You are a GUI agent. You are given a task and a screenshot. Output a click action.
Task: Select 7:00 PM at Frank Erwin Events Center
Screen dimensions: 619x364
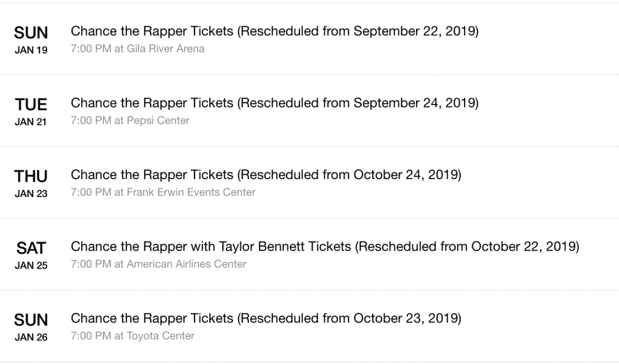(x=163, y=193)
